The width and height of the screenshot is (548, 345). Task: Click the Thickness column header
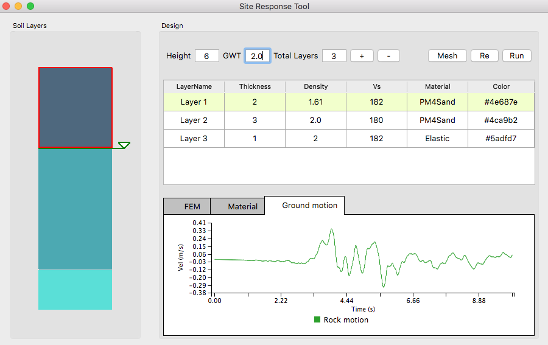click(x=255, y=86)
